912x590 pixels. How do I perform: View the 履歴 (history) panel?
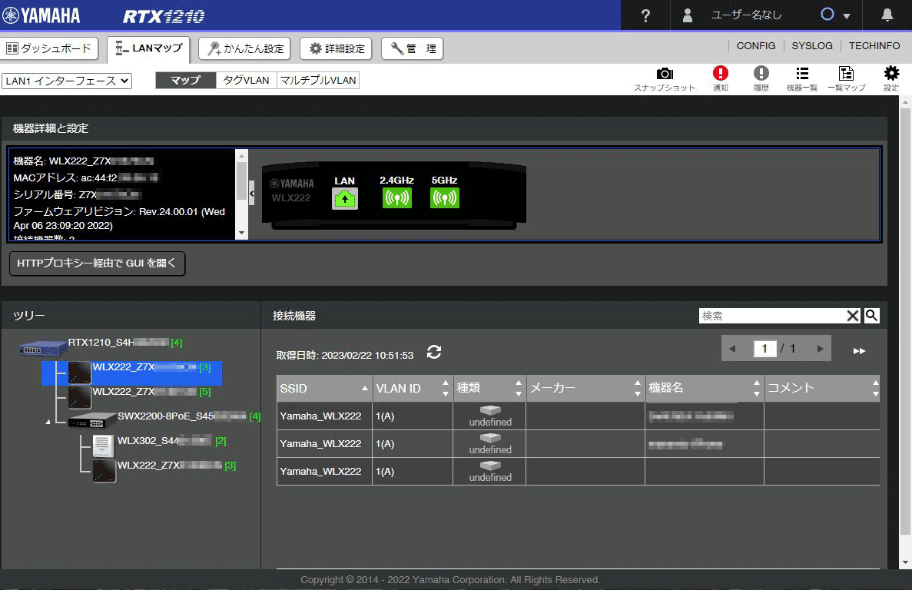[761, 77]
